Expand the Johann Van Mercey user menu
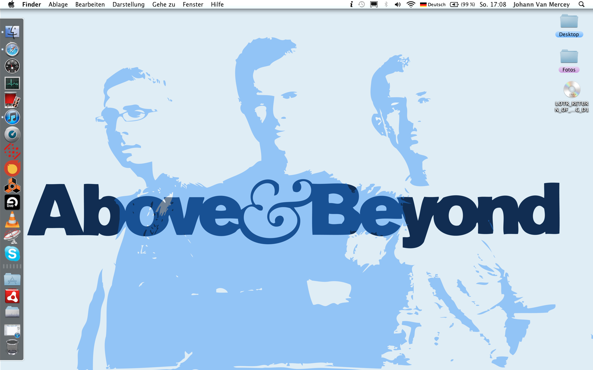 click(541, 5)
